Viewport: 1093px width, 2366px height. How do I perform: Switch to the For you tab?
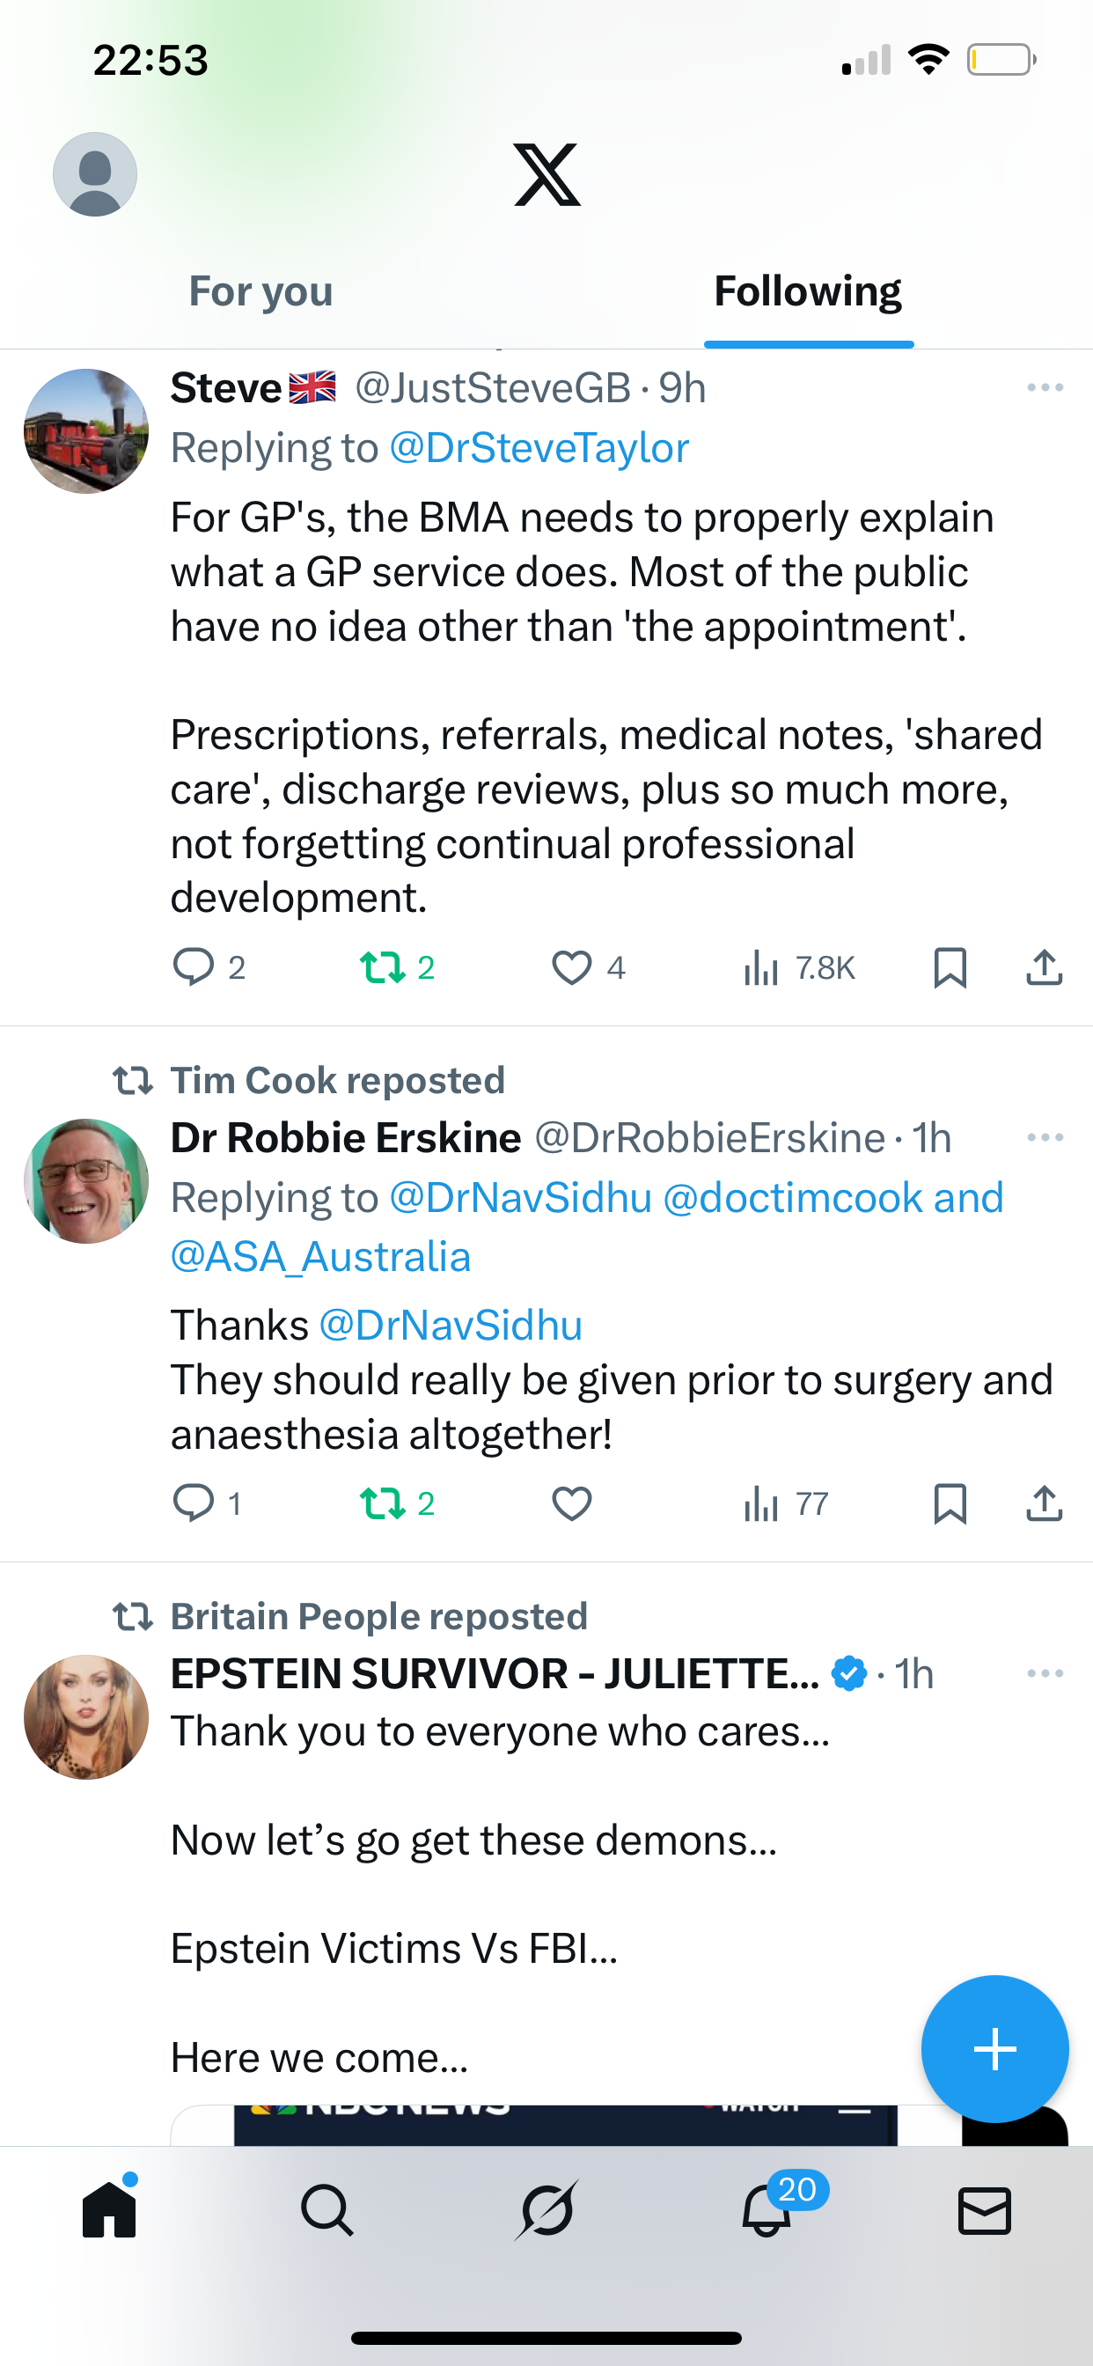click(x=260, y=291)
